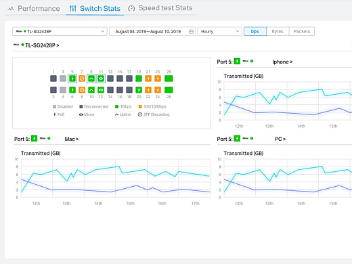Select switch port 1
Screen dimensions: 352x264
(x=53, y=79)
